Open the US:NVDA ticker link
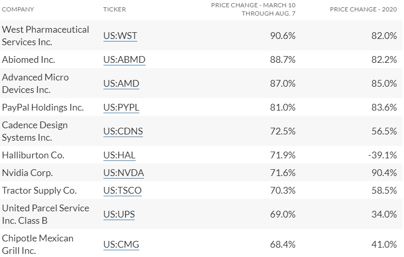The width and height of the screenshot is (404, 257). [123, 173]
